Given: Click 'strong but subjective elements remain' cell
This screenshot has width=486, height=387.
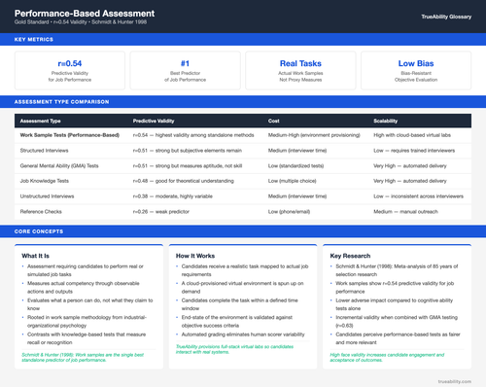Looking at the screenshot, I should coord(188,151).
